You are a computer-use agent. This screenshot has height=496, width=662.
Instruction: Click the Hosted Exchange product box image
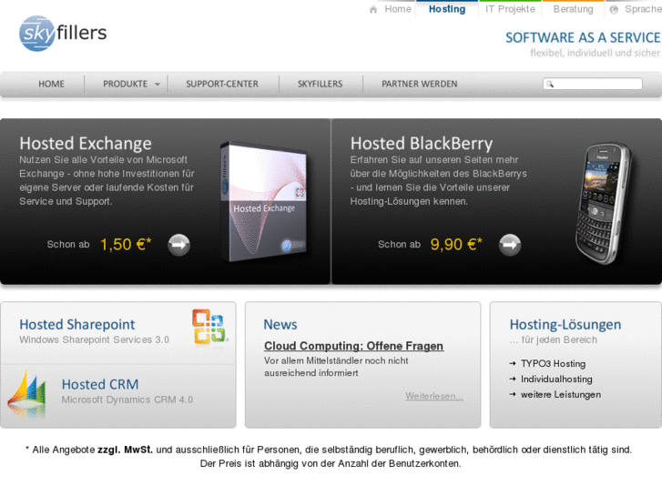(x=264, y=202)
